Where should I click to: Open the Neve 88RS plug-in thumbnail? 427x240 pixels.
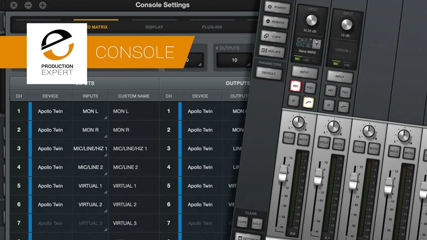coord(308,43)
